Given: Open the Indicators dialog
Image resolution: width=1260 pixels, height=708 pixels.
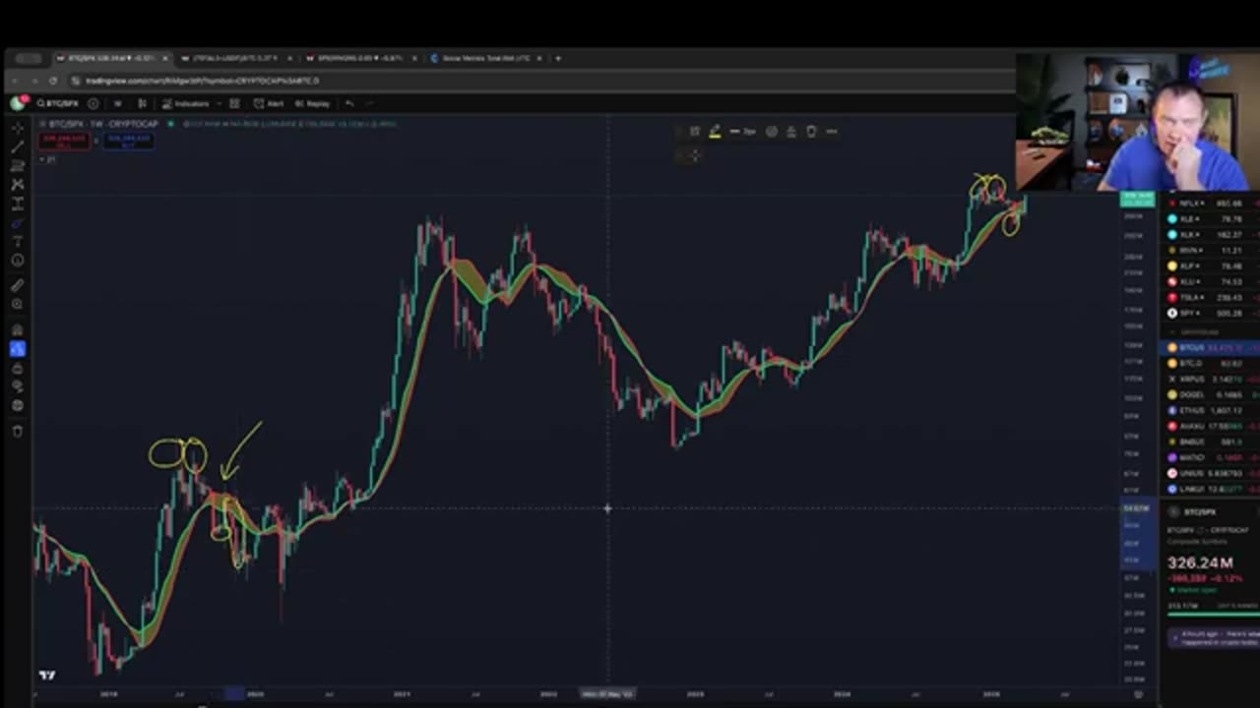Looking at the screenshot, I should pos(186,103).
